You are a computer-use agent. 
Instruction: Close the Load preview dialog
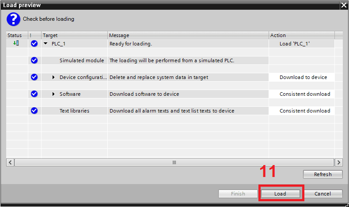pos(344,5)
